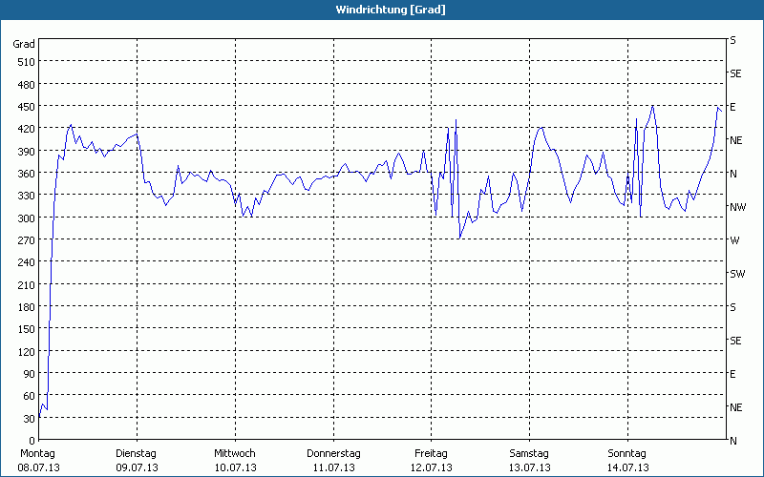Click the 'Dienstag' day label
This screenshot has width=764, height=477.
[x=136, y=454]
